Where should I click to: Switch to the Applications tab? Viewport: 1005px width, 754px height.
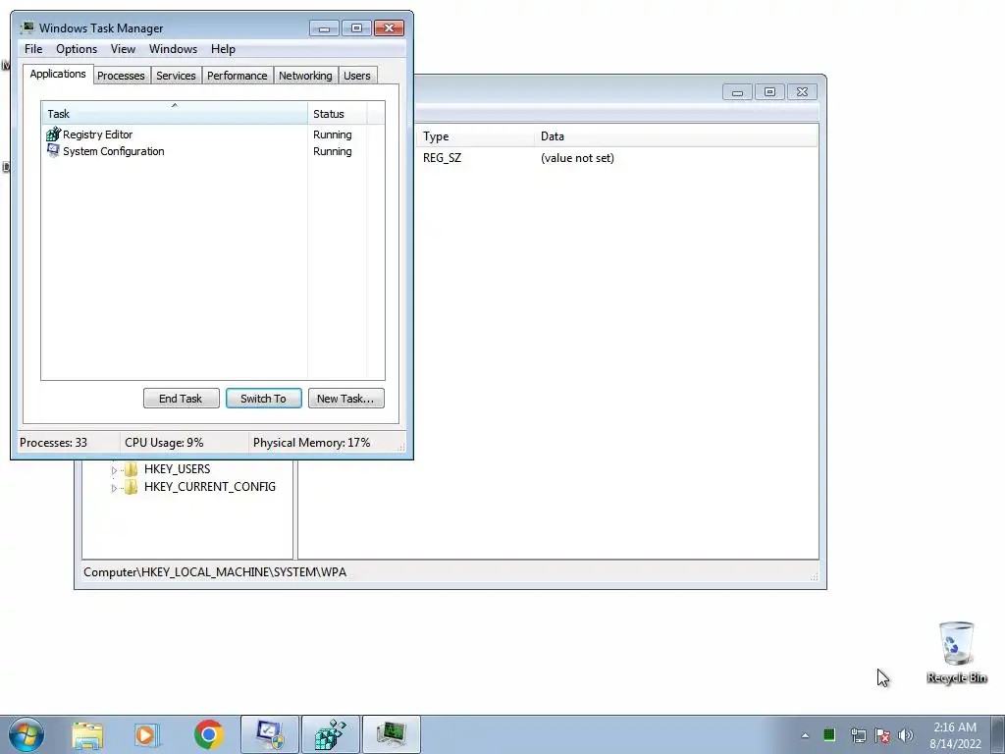[58, 74]
